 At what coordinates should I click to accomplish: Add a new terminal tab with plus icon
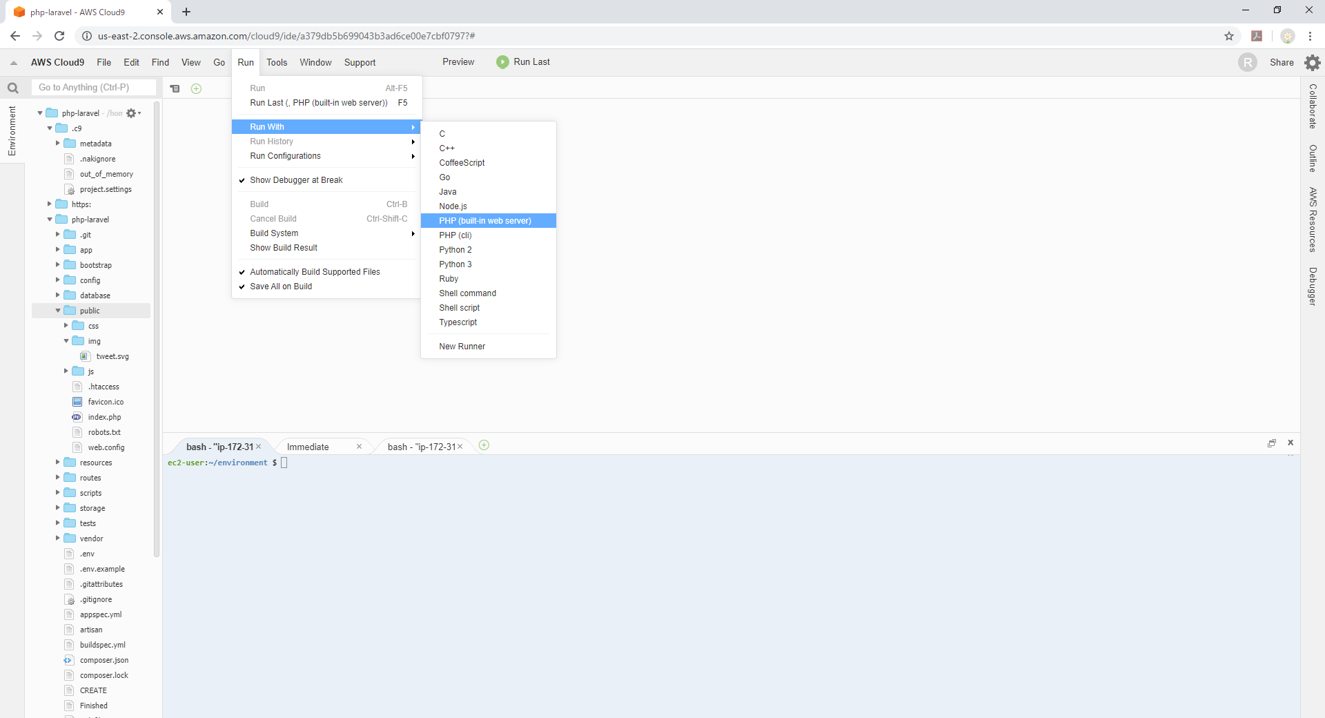pyautogui.click(x=484, y=445)
